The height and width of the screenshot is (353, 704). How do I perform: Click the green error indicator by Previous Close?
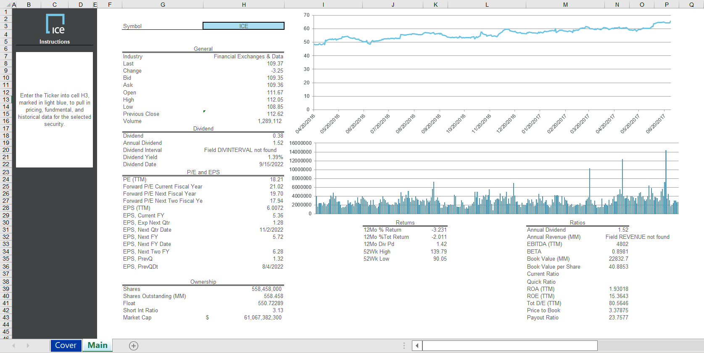pyautogui.click(x=204, y=111)
